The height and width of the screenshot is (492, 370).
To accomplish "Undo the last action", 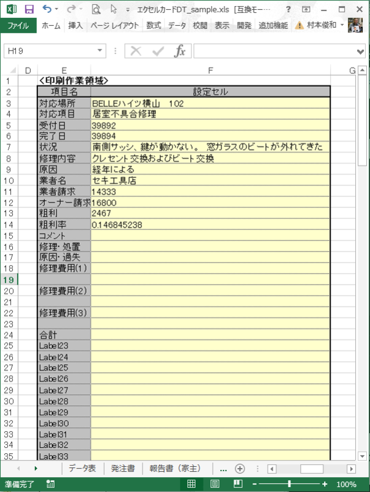I will pos(47,9).
